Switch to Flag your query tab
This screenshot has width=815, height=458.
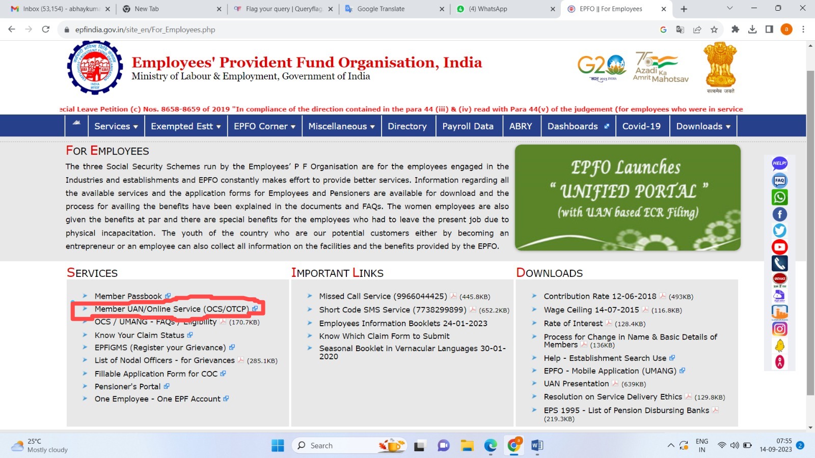pos(283,9)
